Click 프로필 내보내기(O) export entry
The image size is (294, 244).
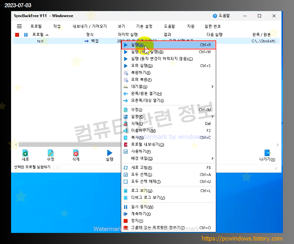pyautogui.click(x=169, y=144)
